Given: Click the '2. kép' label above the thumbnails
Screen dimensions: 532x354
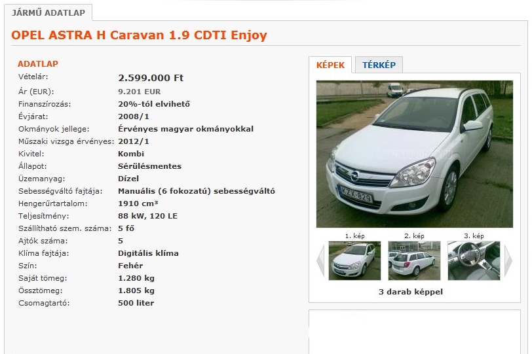Looking at the screenshot, I should click(x=414, y=236).
